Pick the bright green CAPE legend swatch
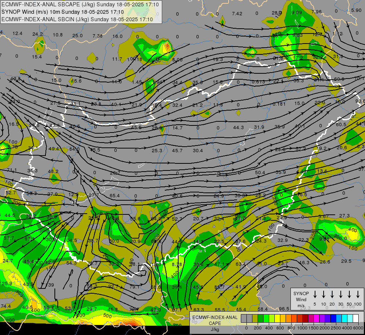The image size is (365, 335). click(266, 319)
